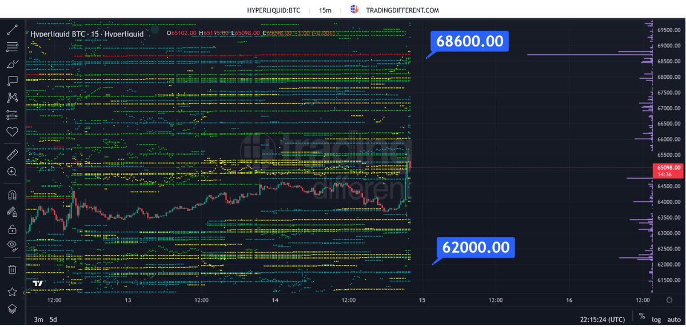Open chart settings gear on time axis
The image size is (686, 327).
(x=669, y=300)
